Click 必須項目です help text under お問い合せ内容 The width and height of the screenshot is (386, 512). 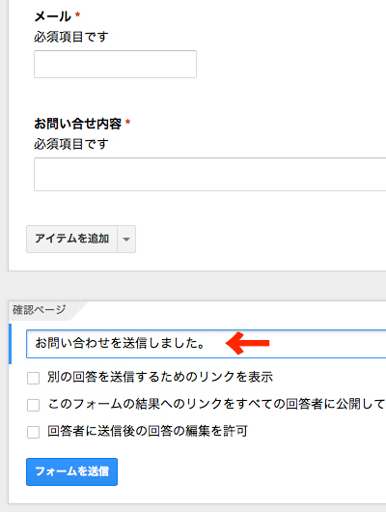click(71, 144)
